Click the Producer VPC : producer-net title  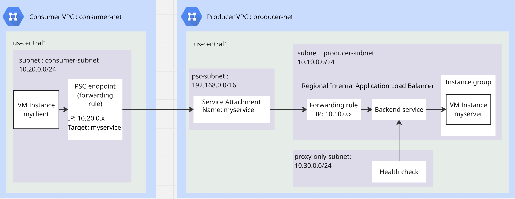tap(250, 17)
